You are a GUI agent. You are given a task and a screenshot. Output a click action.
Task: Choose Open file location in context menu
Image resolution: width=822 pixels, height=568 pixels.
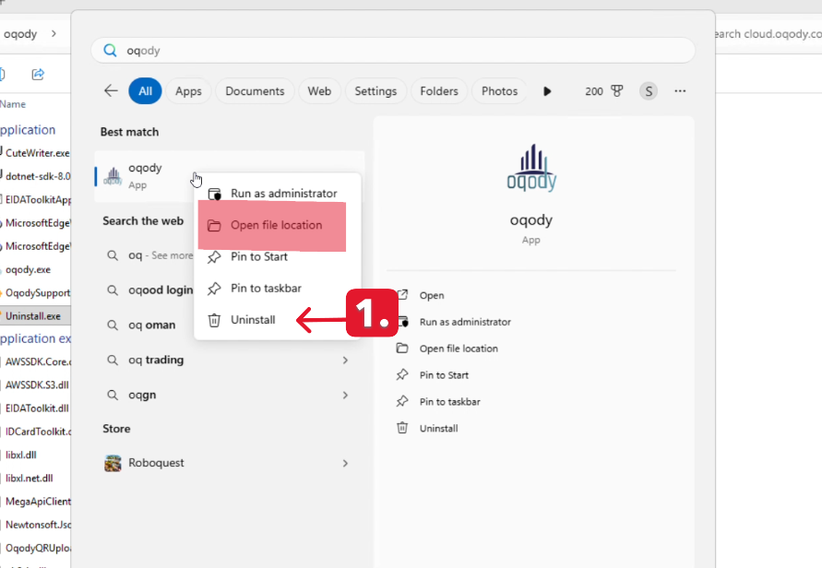[276, 225]
